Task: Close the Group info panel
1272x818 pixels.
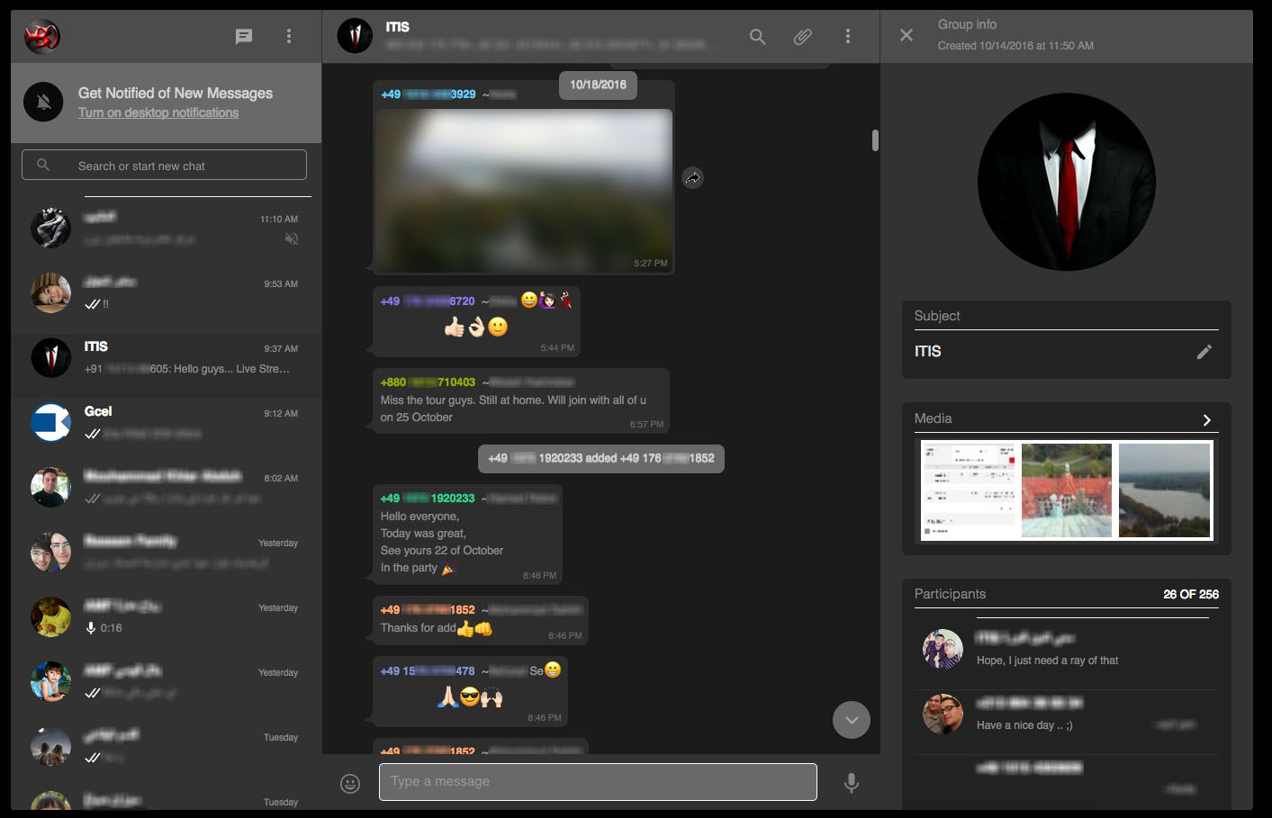Action: coord(907,35)
